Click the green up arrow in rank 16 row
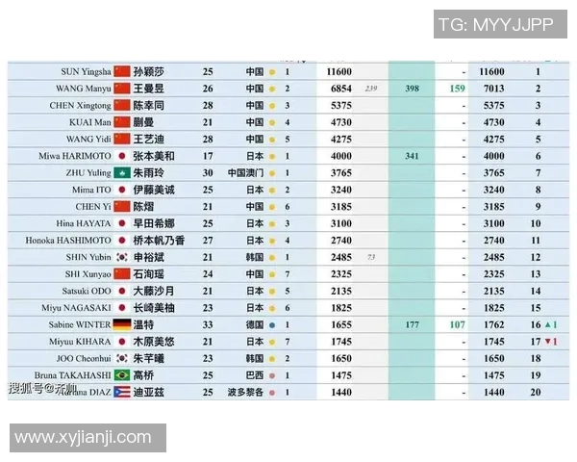Viewport: 577px width, 462px height. click(547, 324)
